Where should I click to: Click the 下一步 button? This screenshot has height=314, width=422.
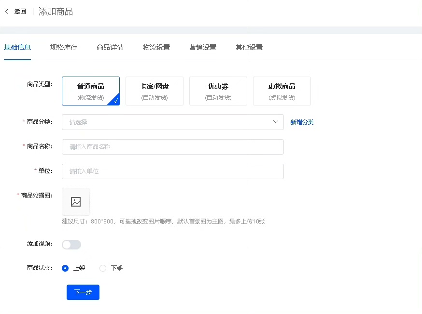pyautogui.click(x=83, y=292)
